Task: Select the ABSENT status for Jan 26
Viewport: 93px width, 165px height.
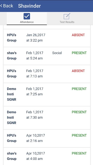Action: pyautogui.click(x=78, y=35)
